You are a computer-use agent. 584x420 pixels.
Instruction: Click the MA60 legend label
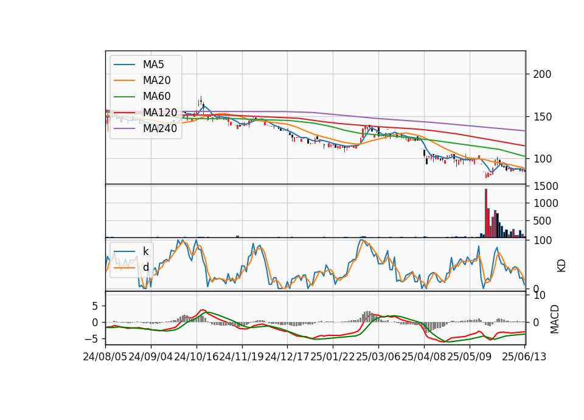(156, 97)
